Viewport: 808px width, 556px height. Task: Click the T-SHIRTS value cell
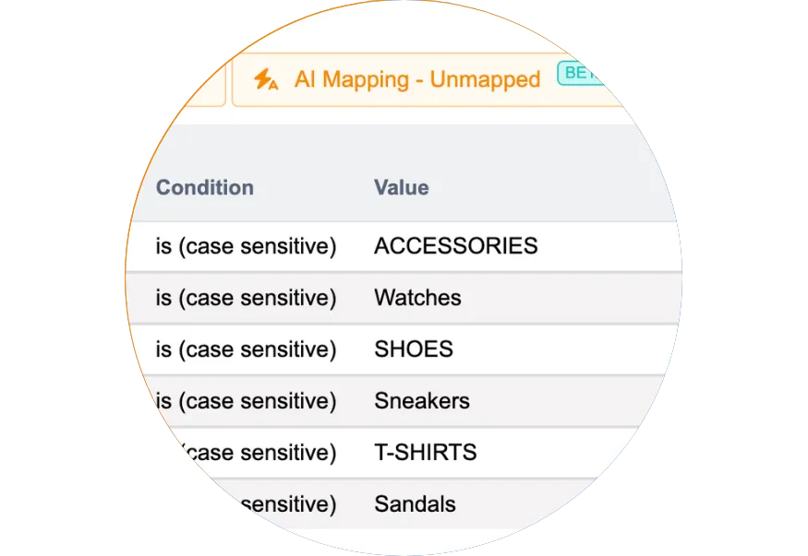(425, 453)
